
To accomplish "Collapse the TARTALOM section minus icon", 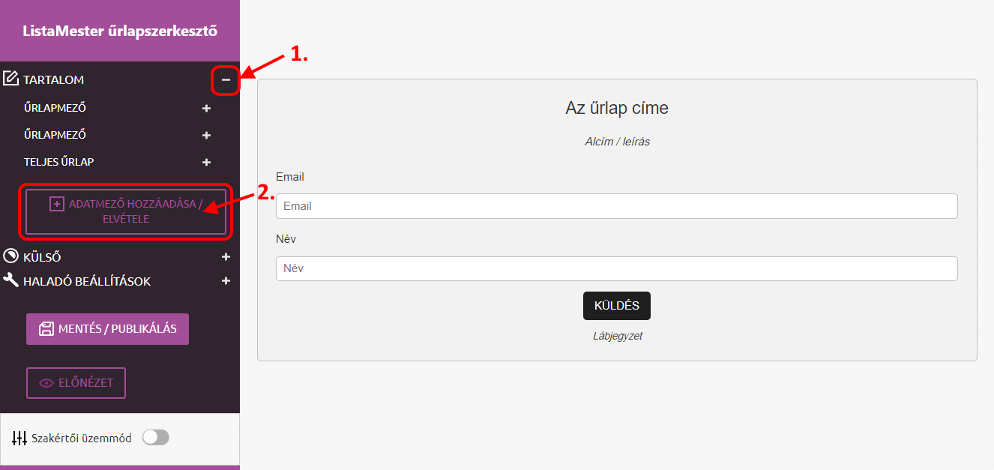I will click(x=226, y=79).
